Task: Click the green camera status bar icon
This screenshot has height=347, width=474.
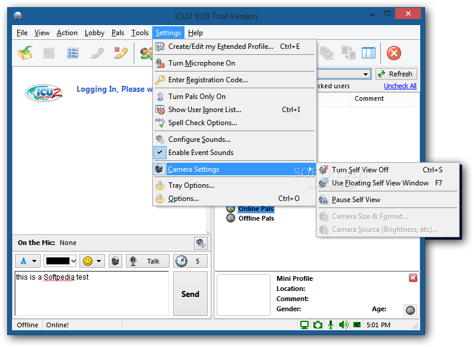Action: [318, 325]
